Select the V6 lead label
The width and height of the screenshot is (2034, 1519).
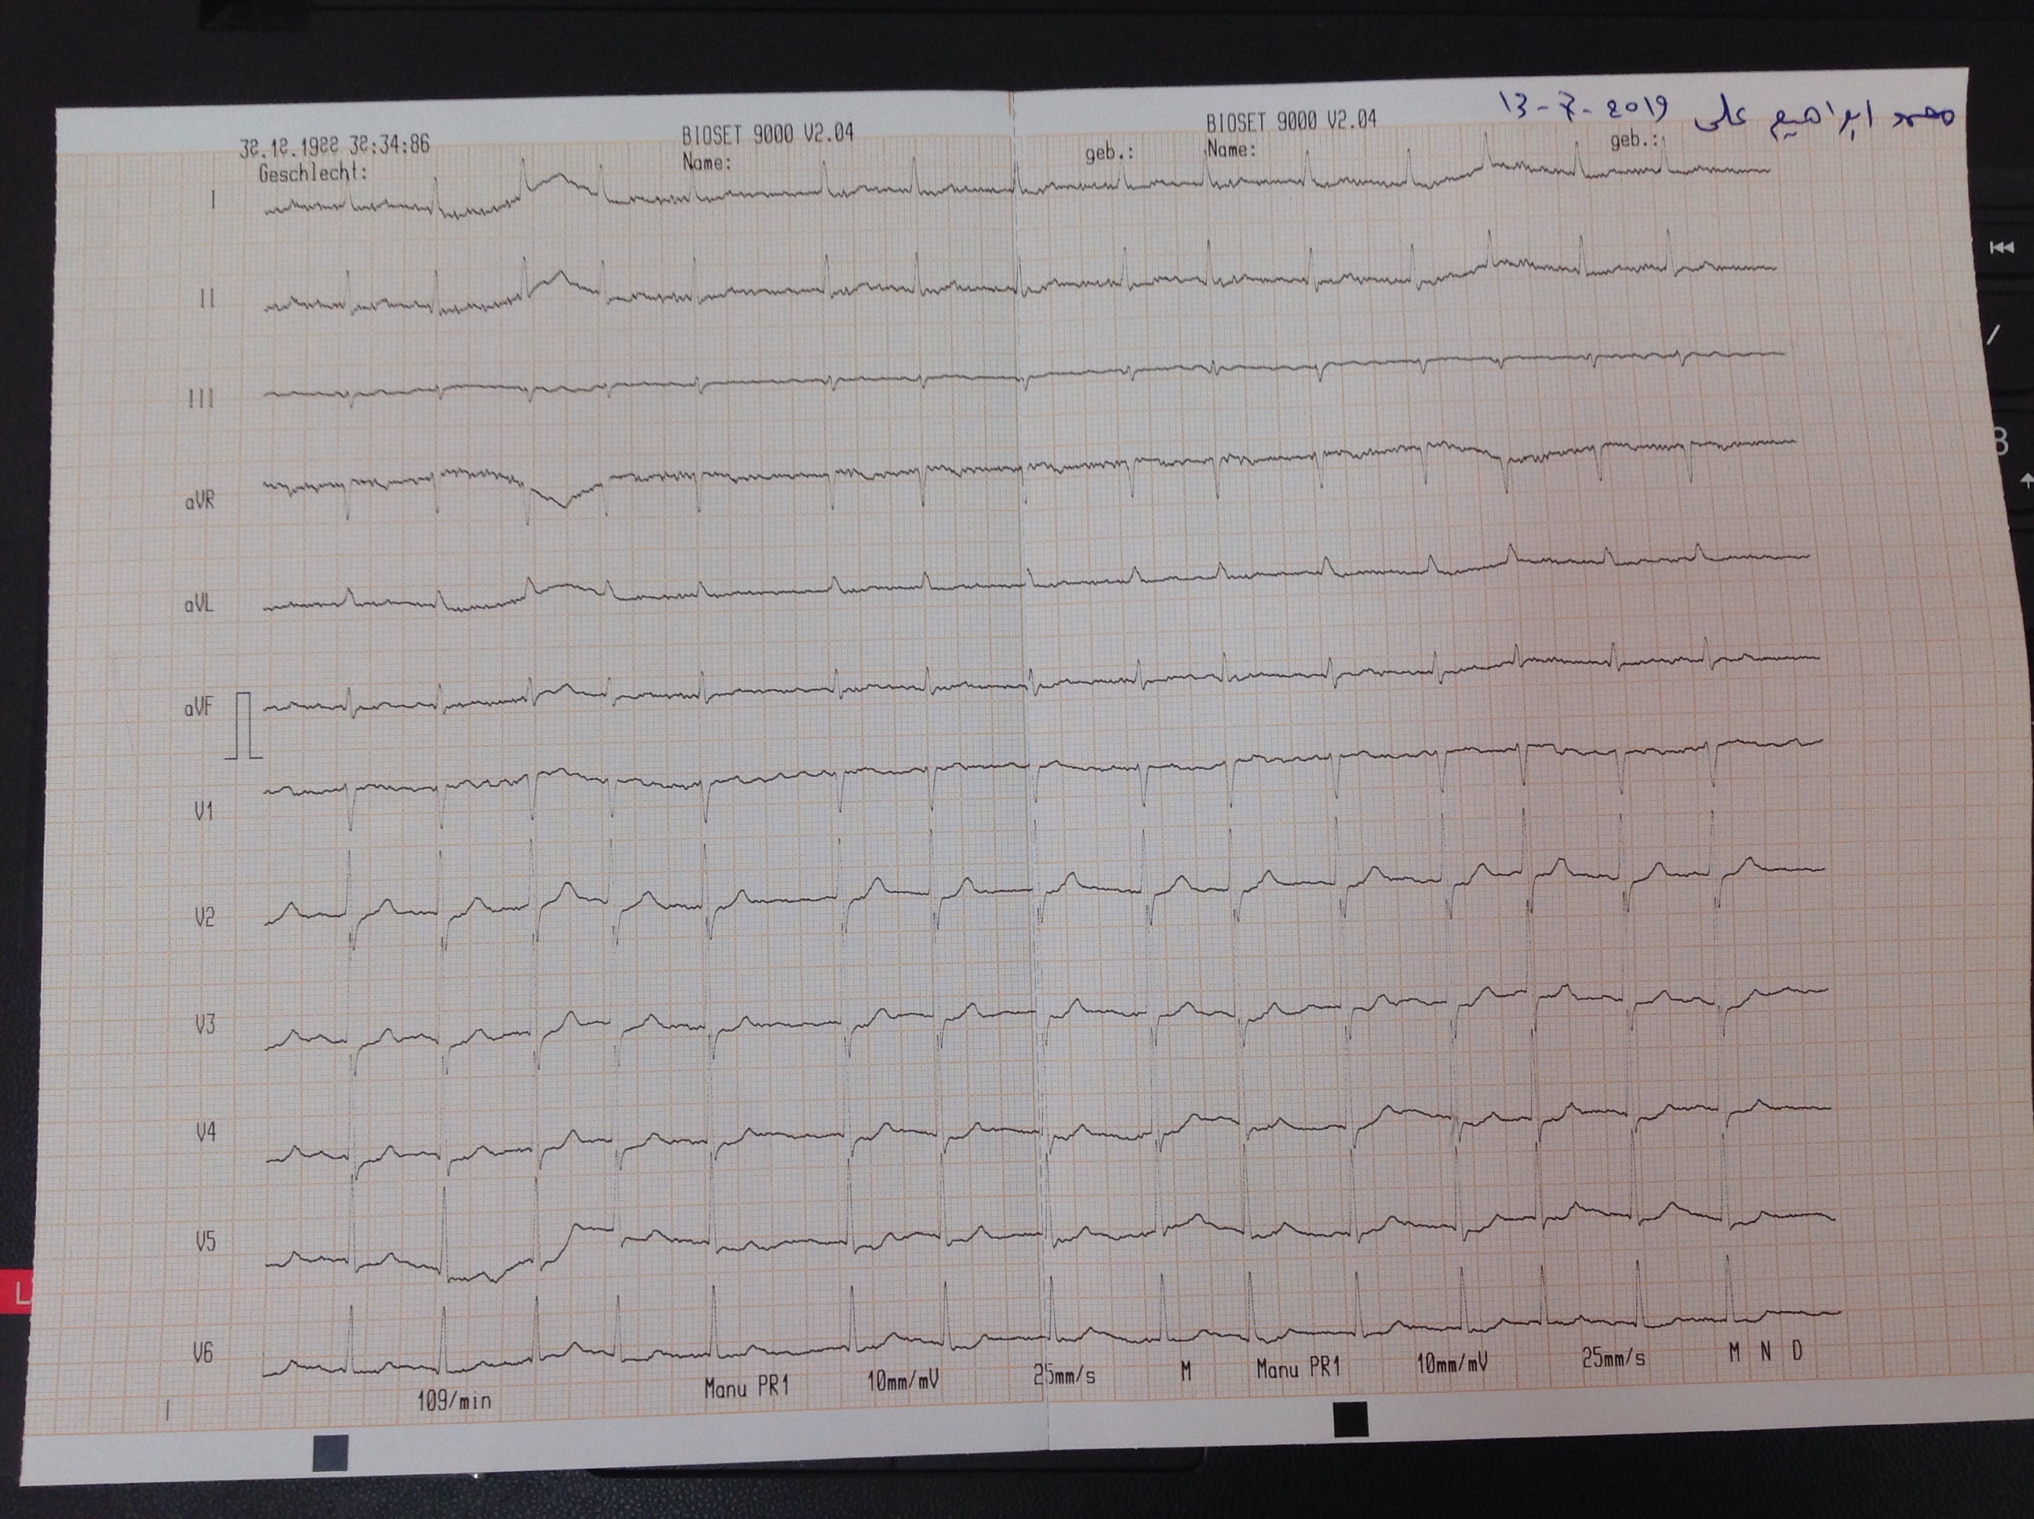click(204, 1353)
